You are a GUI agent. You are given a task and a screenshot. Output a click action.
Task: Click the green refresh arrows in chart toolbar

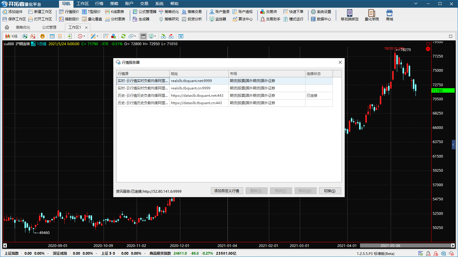pos(123,36)
